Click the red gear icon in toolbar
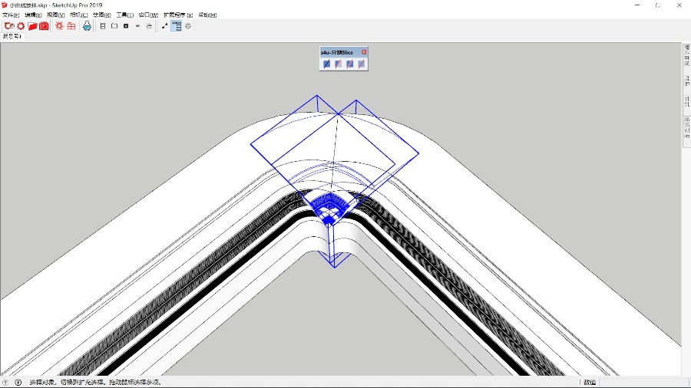The image size is (691, 388). click(21, 26)
